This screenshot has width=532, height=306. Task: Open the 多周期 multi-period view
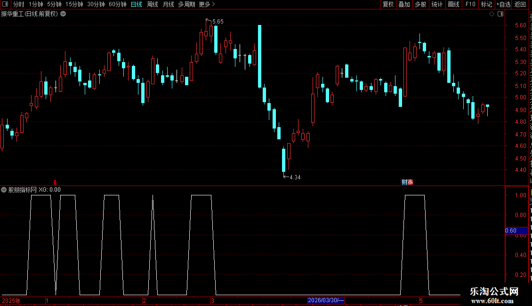click(x=186, y=4)
